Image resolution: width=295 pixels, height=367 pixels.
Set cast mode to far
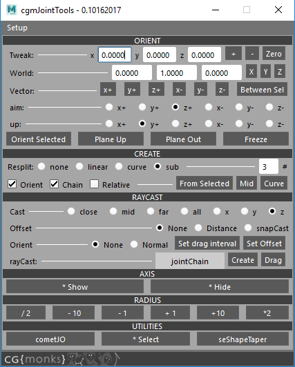[x=151, y=211]
